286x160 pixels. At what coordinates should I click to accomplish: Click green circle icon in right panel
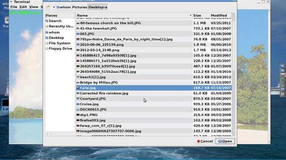pos(282,80)
